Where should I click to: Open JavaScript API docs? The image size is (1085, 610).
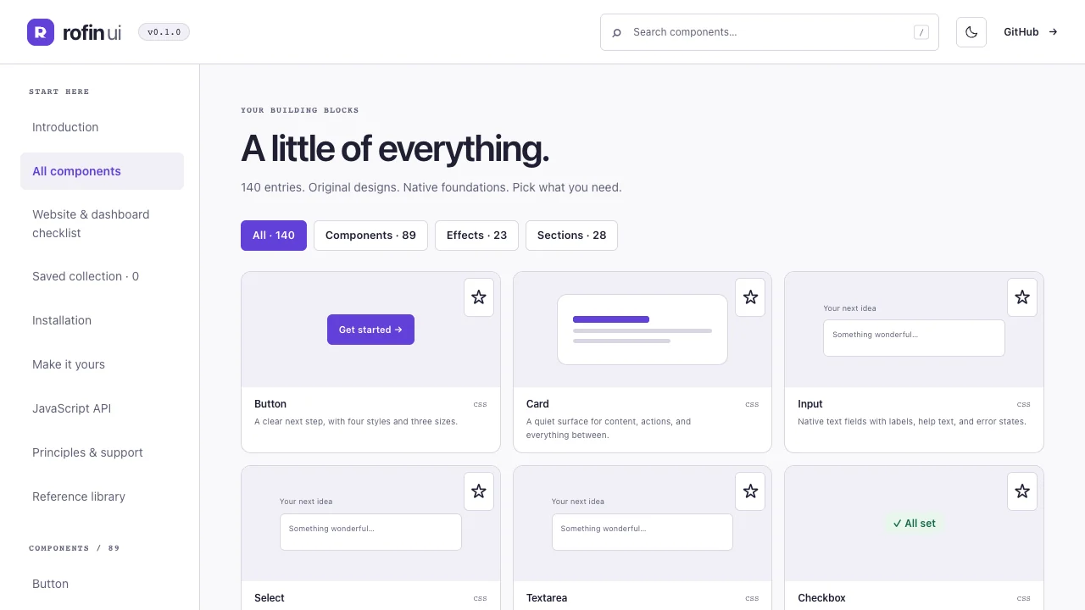coord(102,408)
